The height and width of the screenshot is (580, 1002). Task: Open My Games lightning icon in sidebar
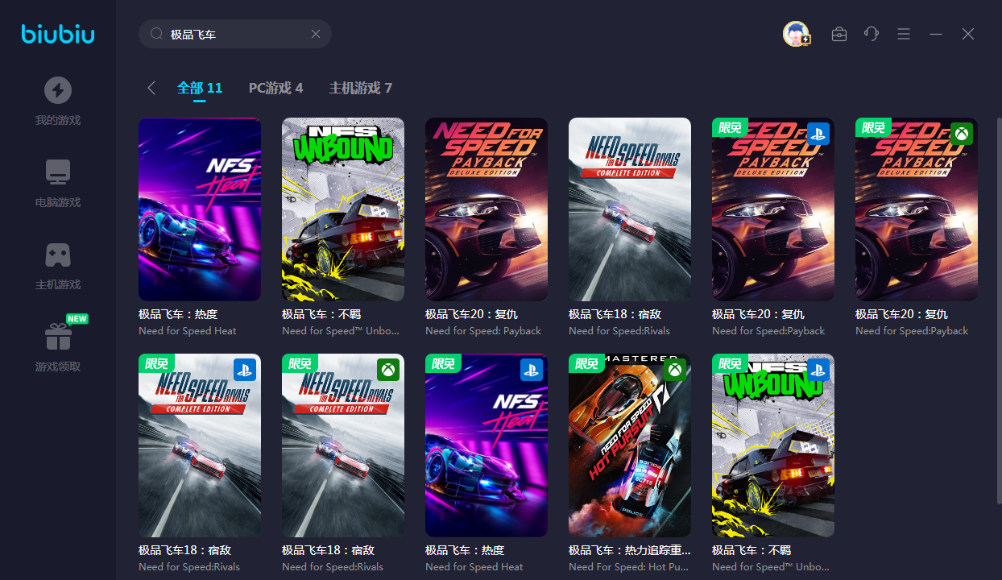tap(57, 90)
